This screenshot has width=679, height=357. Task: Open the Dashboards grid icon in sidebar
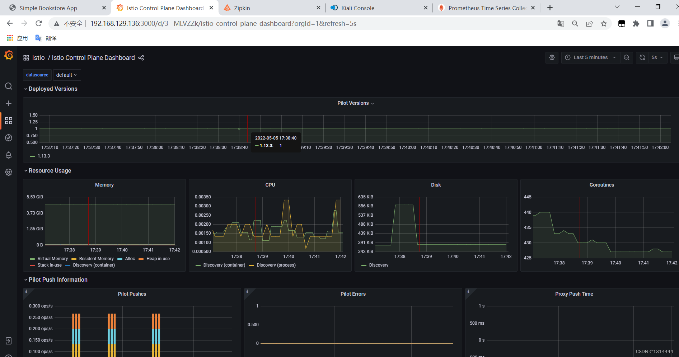click(9, 121)
